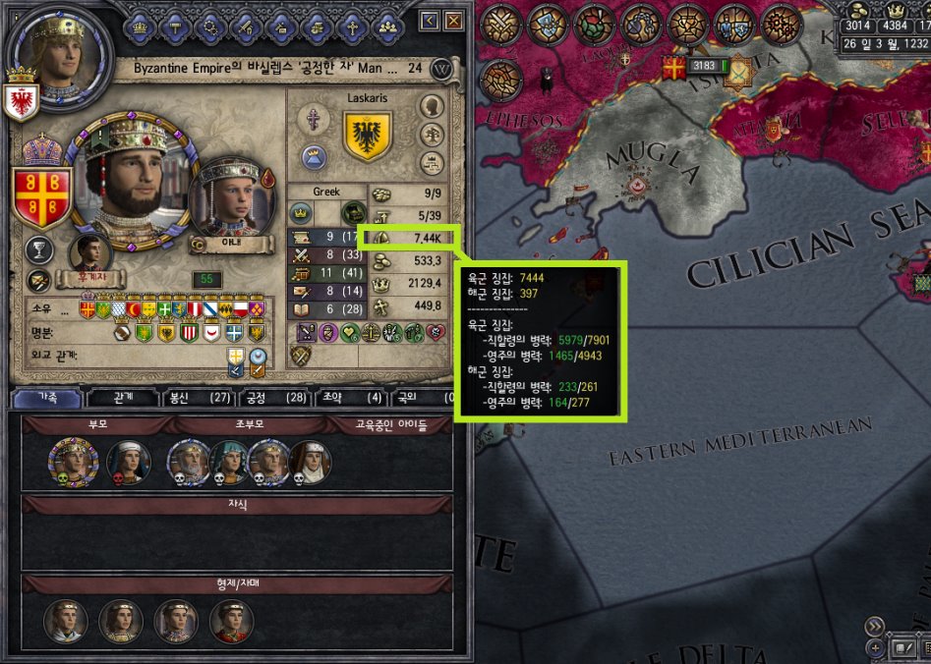The width and height of the screenshot is (931, 664).
Task: Click the Laskaris dynasty eagle shield
Action: [368, 136]
